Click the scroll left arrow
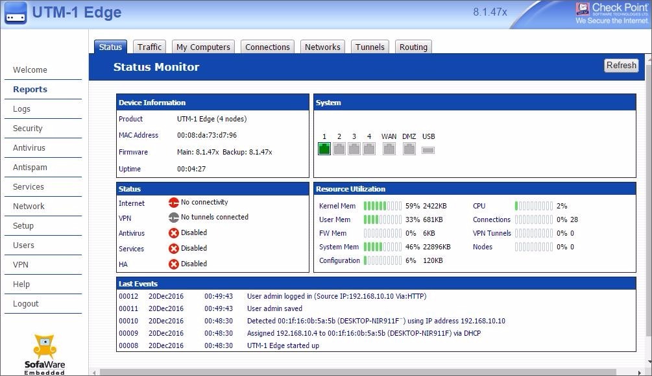This screenshot has width=652, height=376. [x=94, y=372]
